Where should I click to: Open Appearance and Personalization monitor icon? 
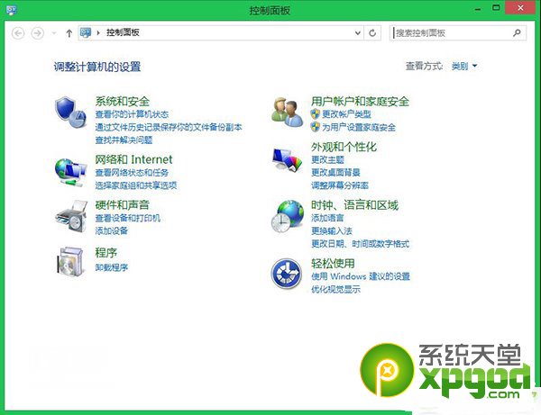pyautogui.click(x=289, y=161)
